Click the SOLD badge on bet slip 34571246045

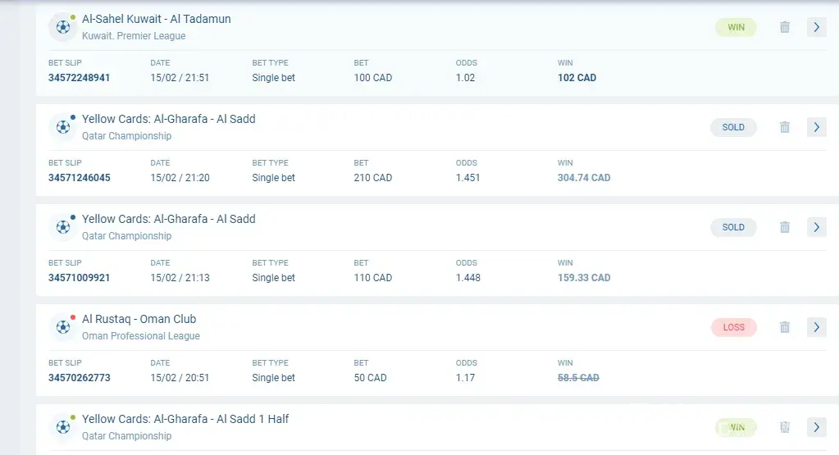tap(733, 127)
